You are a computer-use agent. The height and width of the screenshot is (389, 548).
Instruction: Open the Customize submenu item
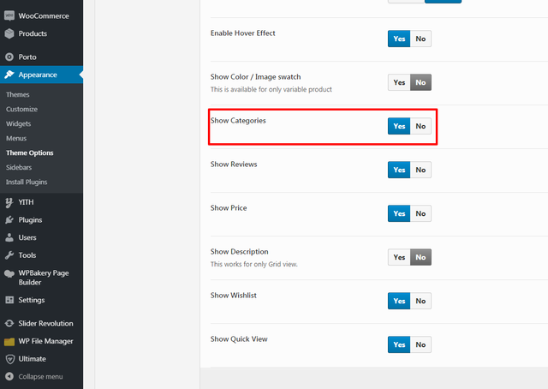coord(21,109)
